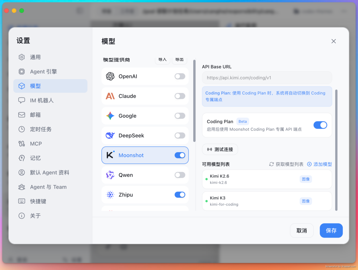Open the Agent 引擎 settings section
The width and height of the screenshot is (358, 270).
pos(50,71)
